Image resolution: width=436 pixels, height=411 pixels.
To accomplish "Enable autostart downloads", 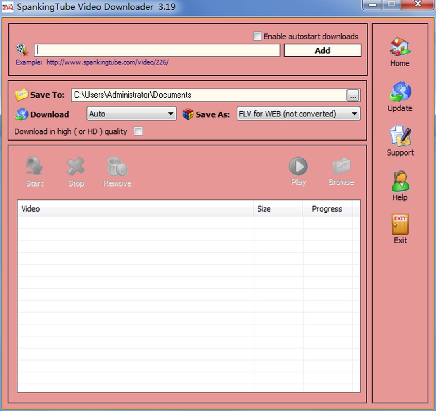I will tap(257, 36).
